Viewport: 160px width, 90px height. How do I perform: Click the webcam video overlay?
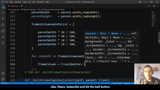147,74
